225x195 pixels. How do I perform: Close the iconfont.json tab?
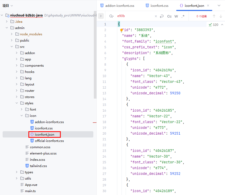click(208, 5)
